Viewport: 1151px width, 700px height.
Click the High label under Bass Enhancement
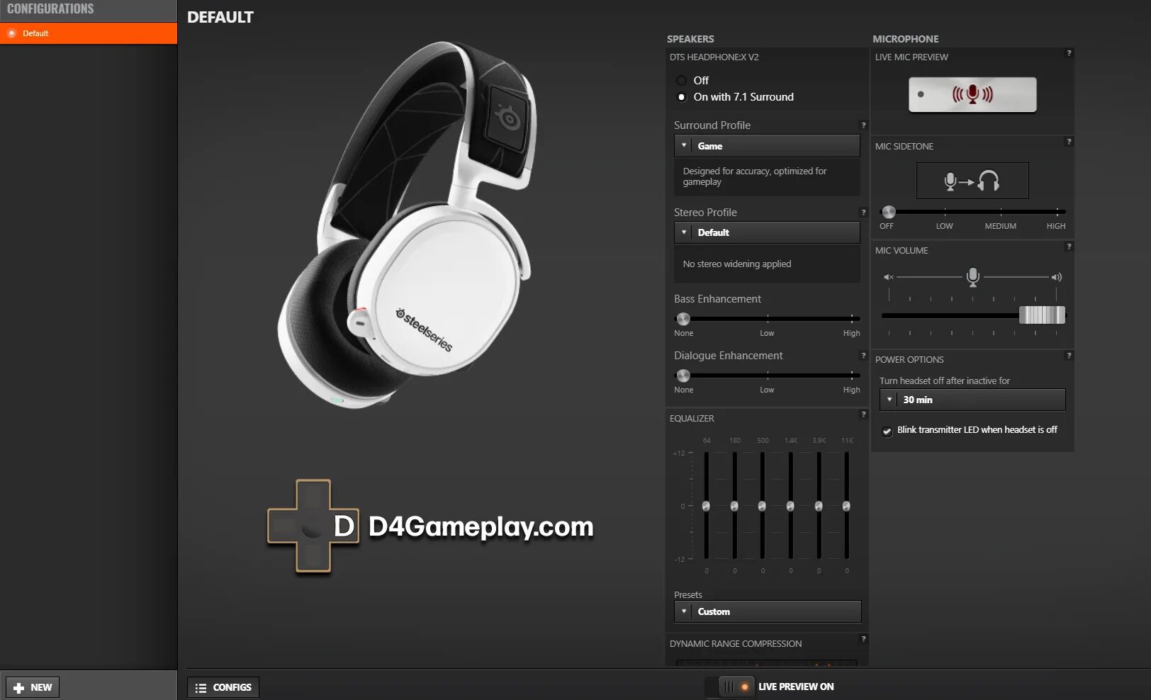pos(851,333)
